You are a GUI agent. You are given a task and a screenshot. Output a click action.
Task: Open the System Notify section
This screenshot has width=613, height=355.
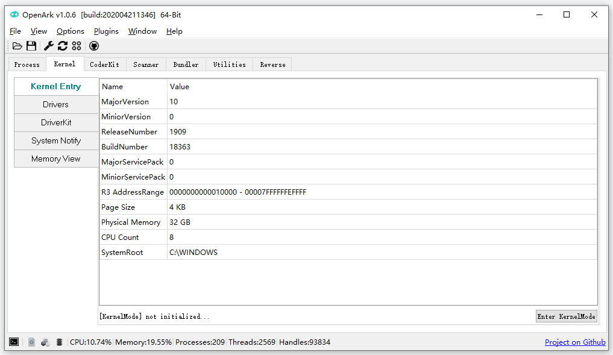pos(56,140)
